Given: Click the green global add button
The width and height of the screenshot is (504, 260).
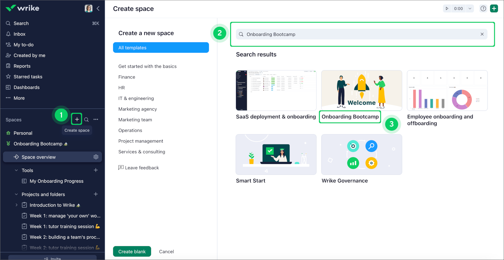Looking at the screenshot, I should (x=494, y=9).
